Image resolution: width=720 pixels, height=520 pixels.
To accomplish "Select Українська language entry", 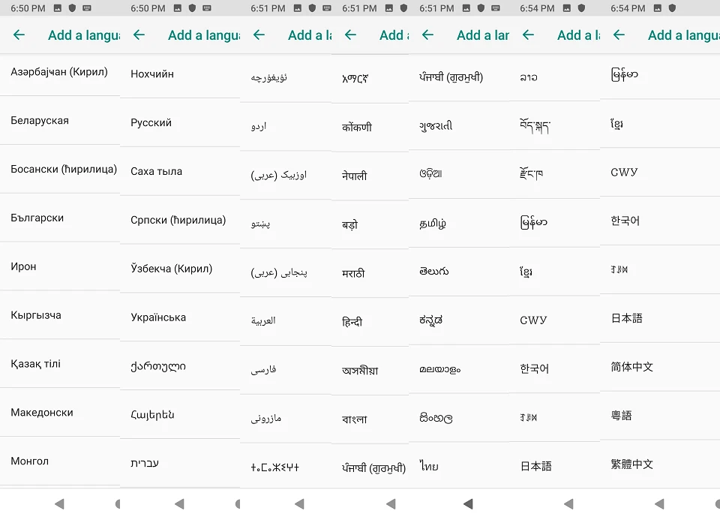I will click(x=179, y=317).
